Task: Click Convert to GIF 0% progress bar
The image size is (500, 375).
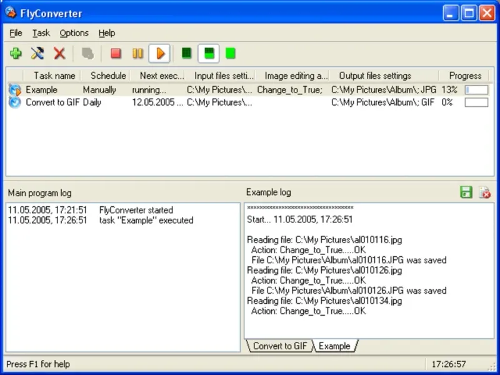Action: point(476,102)
